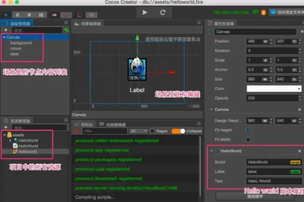Remove the Canvas component with X
The image size is (304, 202).
point(299,110)
